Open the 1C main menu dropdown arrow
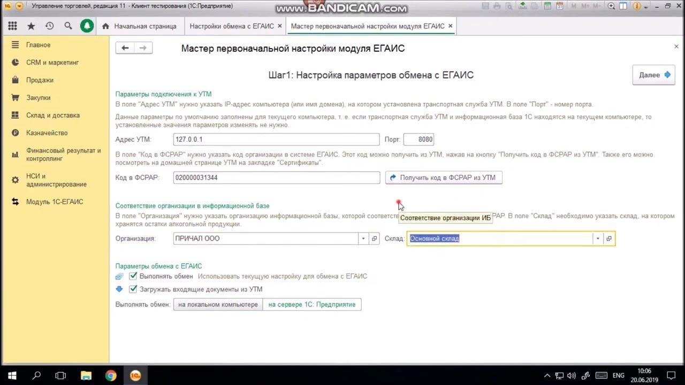The image size is (685, 385). click(19, 6)
